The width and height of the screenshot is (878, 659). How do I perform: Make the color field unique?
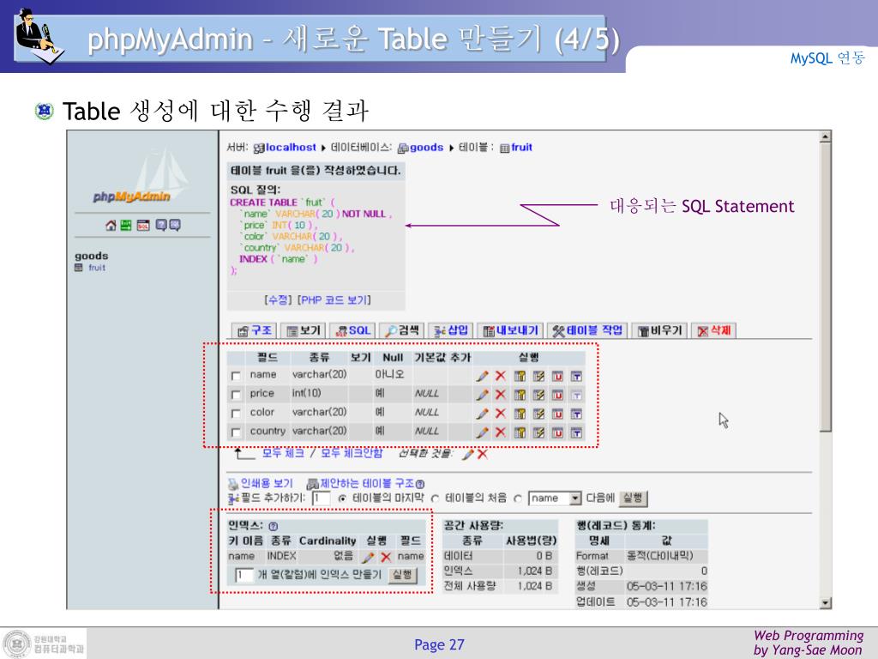557,414
